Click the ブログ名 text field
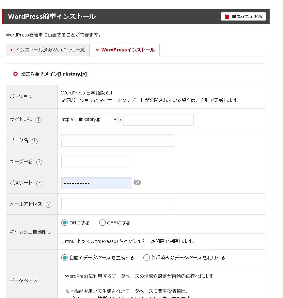 (x=118, y=141)
